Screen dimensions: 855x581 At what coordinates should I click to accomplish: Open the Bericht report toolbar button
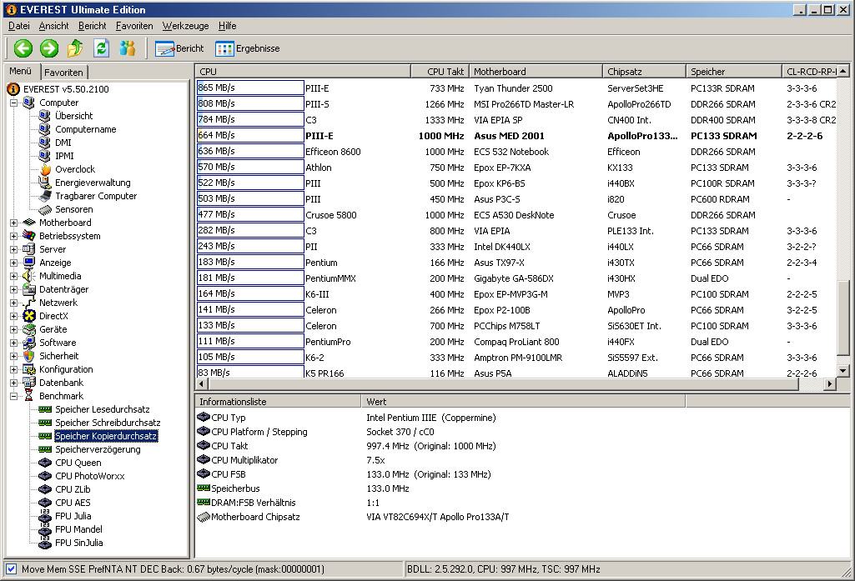179,48
